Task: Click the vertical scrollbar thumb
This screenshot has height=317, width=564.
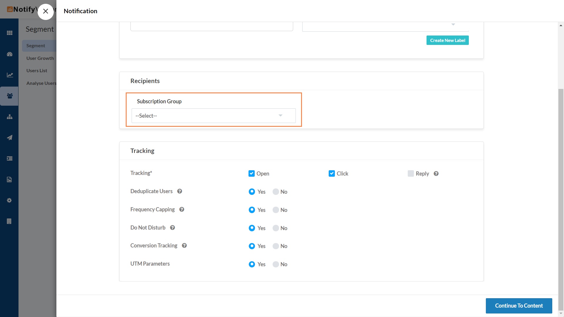Action: pos(561,200)
